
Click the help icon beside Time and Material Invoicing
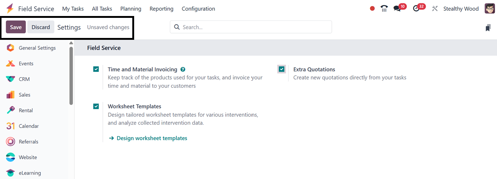click(x=183, y=69)
